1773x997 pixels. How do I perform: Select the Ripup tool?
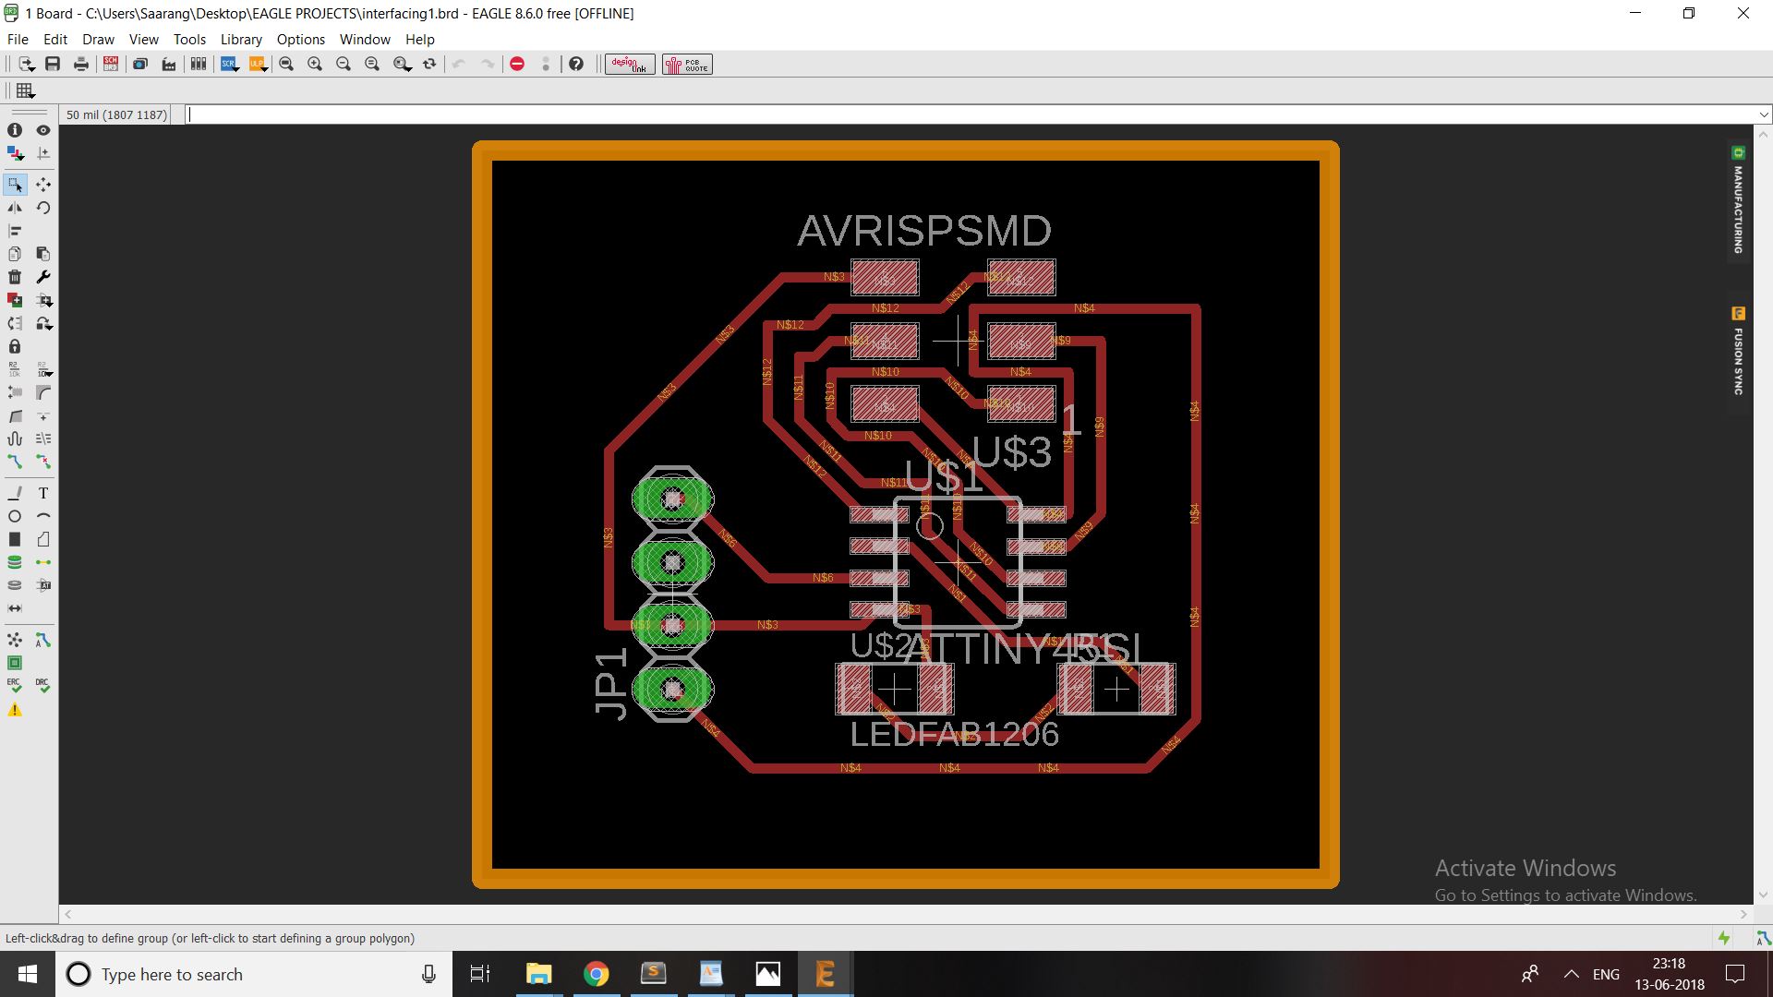coord(42,461)
